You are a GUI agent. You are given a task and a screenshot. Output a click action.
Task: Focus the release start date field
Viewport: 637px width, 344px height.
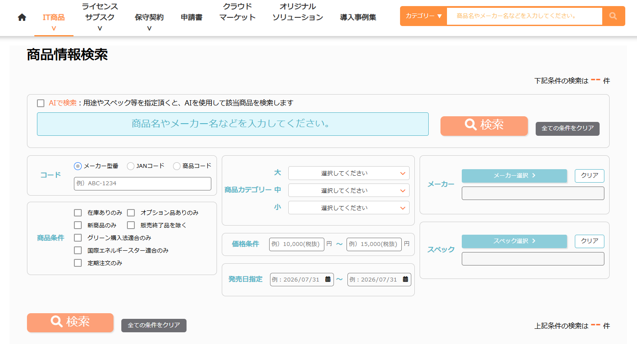click(302, 279)
